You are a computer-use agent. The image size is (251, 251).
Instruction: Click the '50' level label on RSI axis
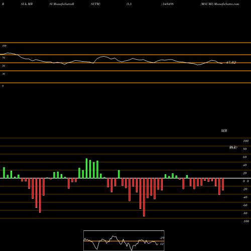tap(4, 66)
